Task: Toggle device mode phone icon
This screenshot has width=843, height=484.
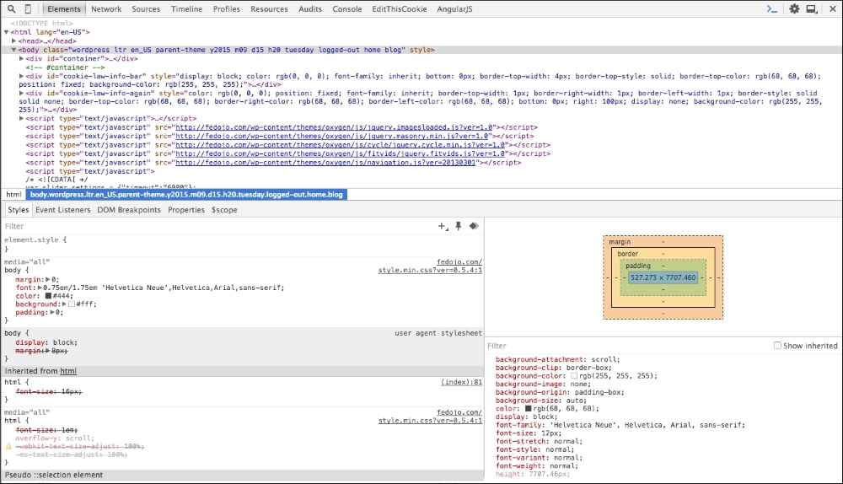Action: [x=28, y=8]
